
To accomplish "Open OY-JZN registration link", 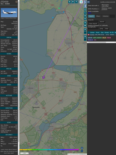I will point(15,22).
